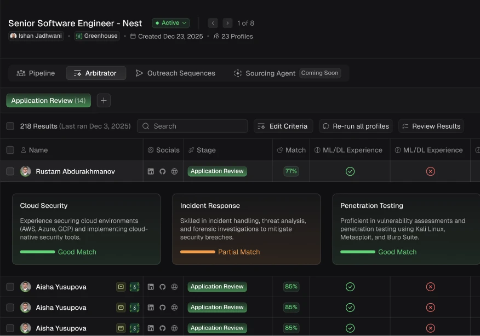Select Rustam Abdurakhmanov's row checkbox
480x336 pixels.
(x=10, y=171)
